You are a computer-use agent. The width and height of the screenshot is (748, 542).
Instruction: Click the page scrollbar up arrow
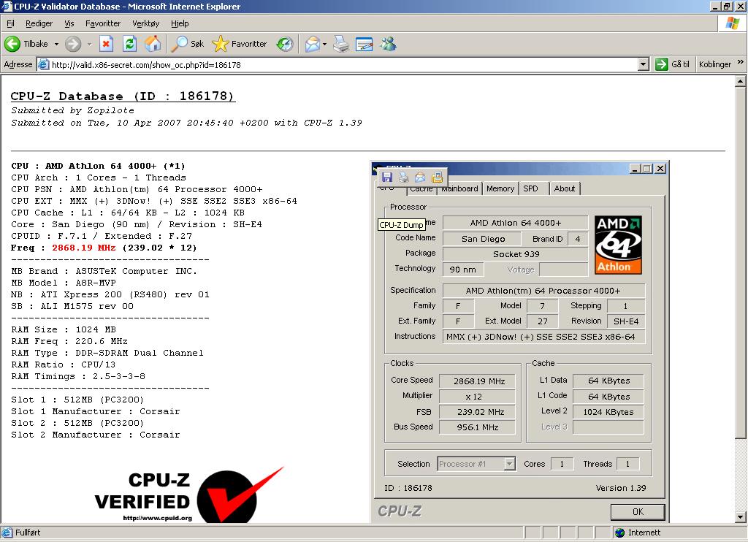(740, 81)
